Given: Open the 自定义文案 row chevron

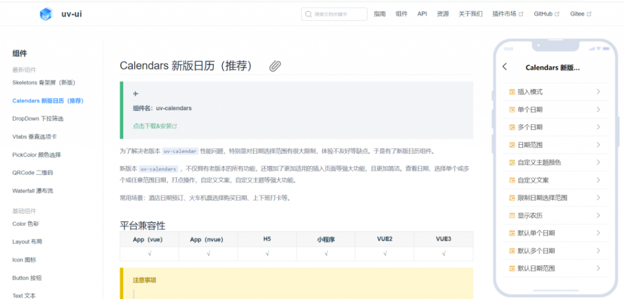Looking at the screenshot, I should (x=598, y=180).
